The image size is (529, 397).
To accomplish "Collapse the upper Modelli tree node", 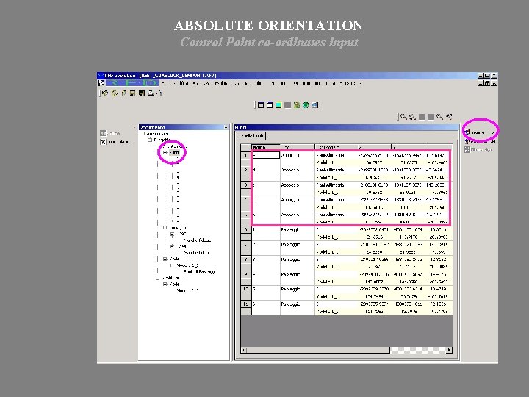I will coord(165,259).
